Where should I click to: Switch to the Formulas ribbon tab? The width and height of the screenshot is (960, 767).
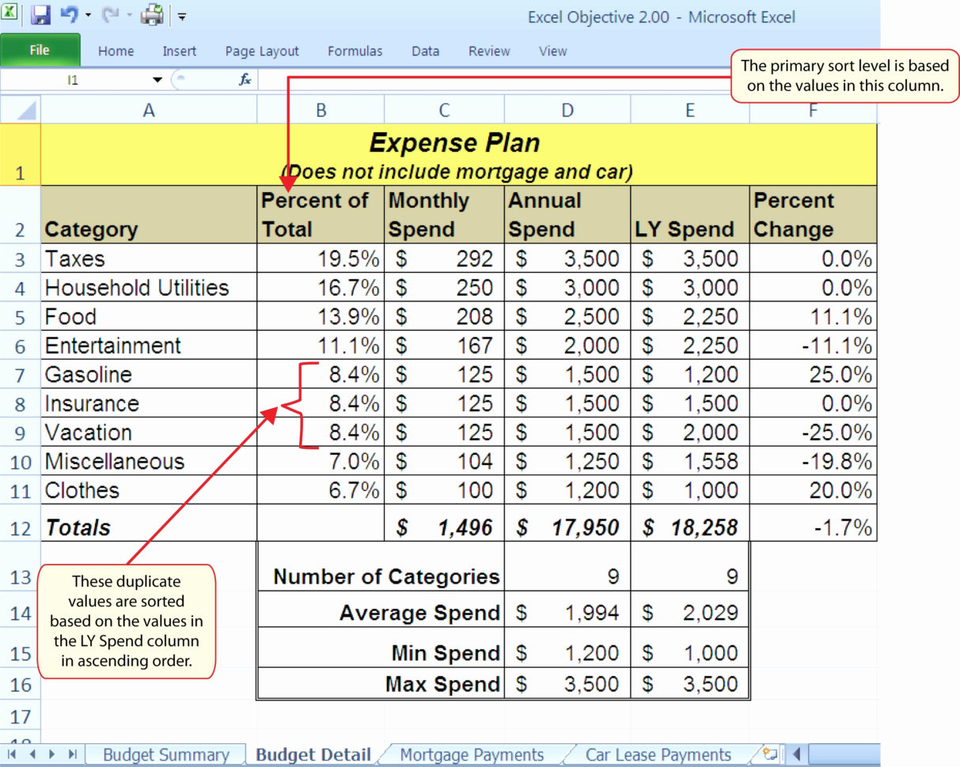point(355,51)
